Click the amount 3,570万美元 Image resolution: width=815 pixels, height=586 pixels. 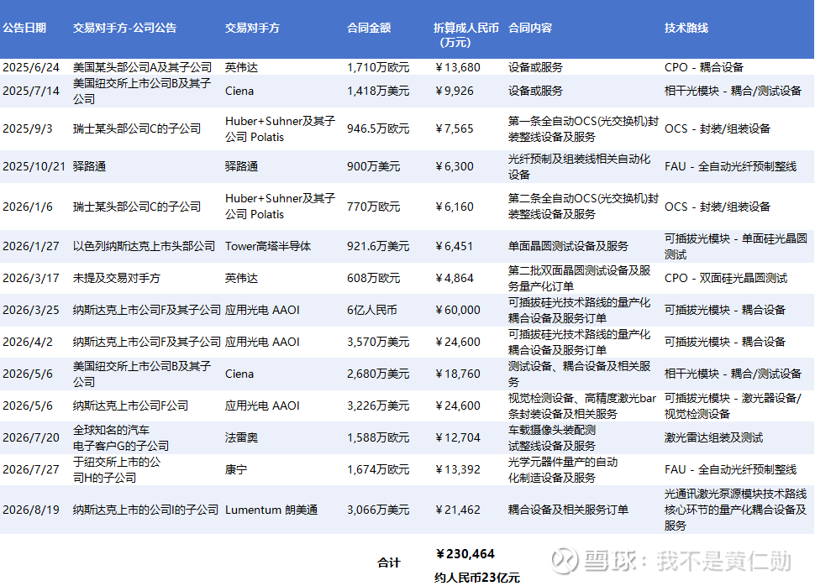(378, 343)
